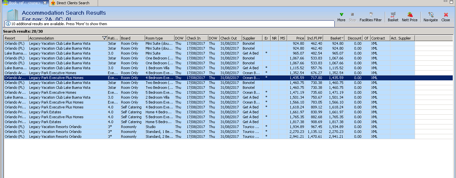Viewport: 456px width, 178px height.
Task: Click the MS column header
Action: (x=283, y=38)
